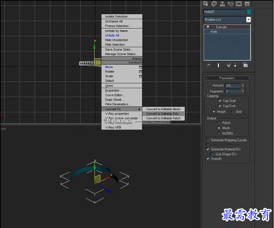Toggle the Smooth checkbox
This screenshot has width=274, height=228.
tap(208, 159)
